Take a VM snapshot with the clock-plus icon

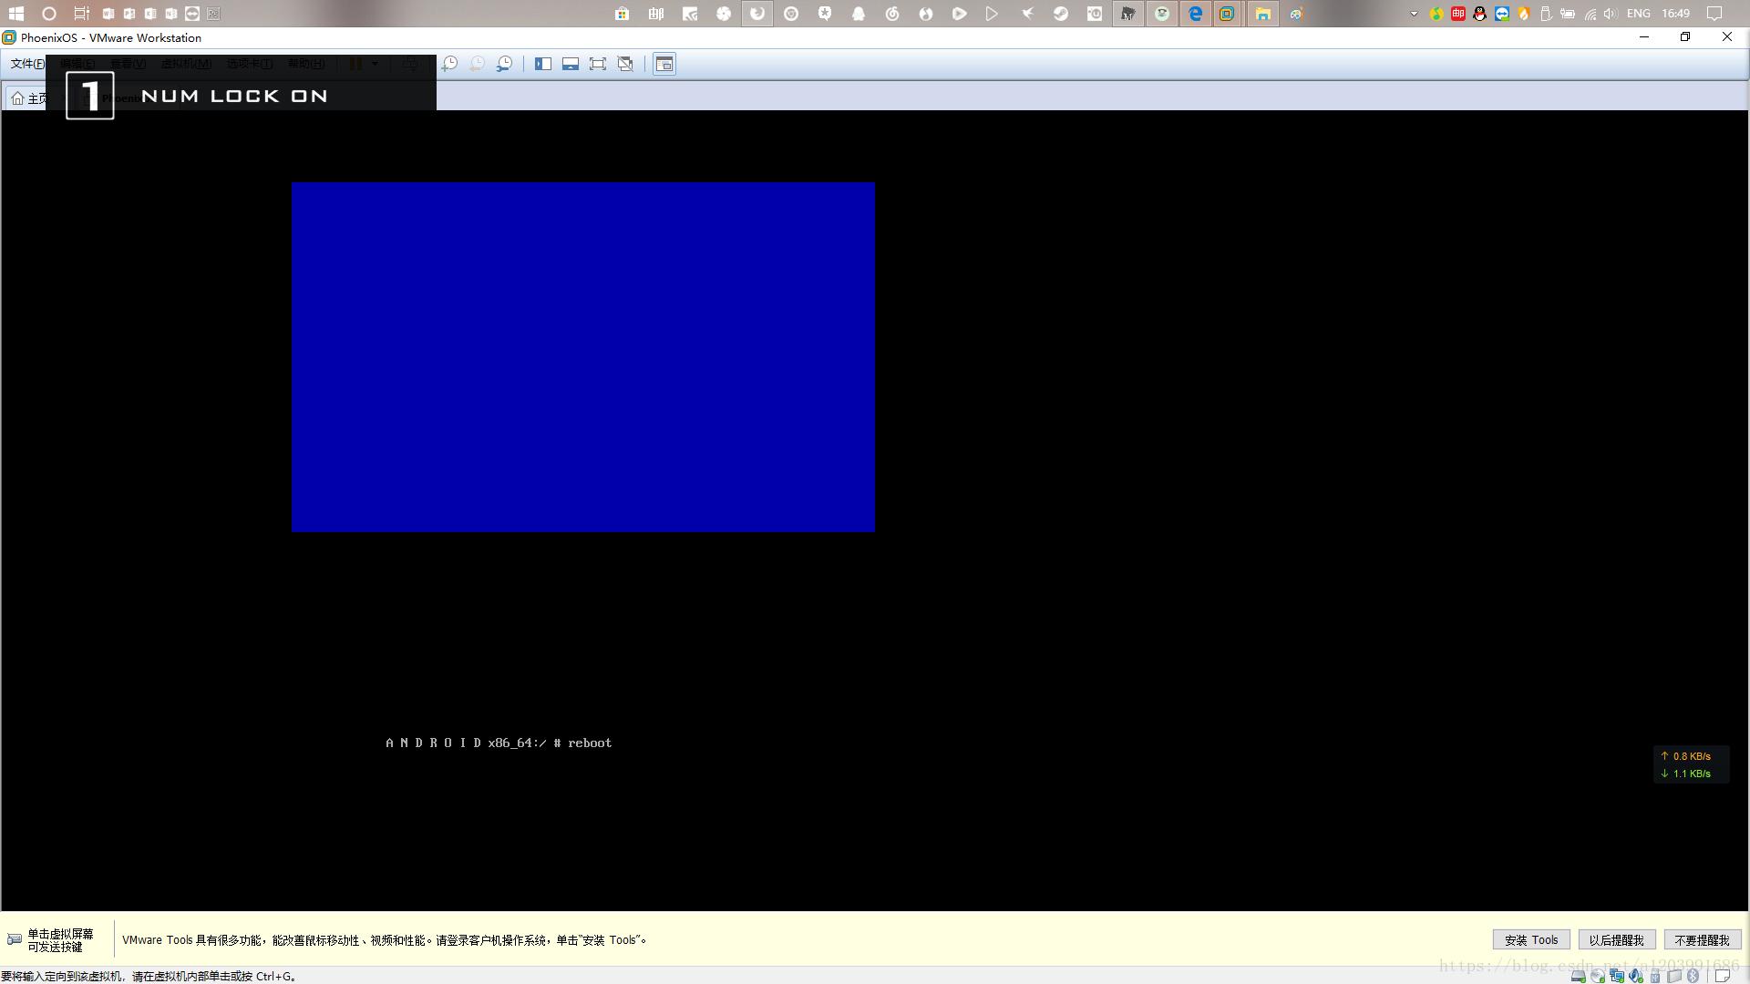(x=449, y=64)
